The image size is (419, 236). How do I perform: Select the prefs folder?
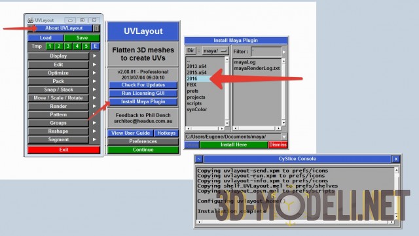(x=192, y=91)
